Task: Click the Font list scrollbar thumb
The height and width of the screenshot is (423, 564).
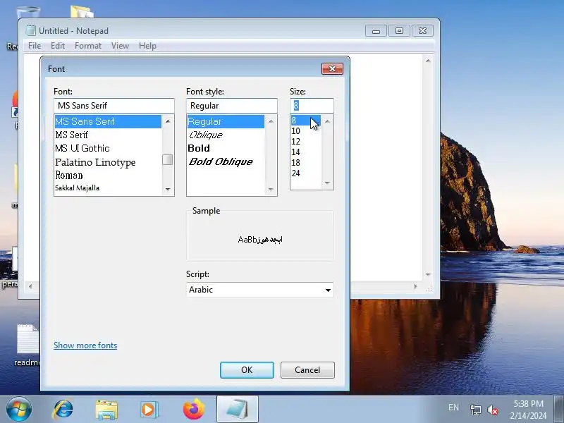Action: [168, 160]
